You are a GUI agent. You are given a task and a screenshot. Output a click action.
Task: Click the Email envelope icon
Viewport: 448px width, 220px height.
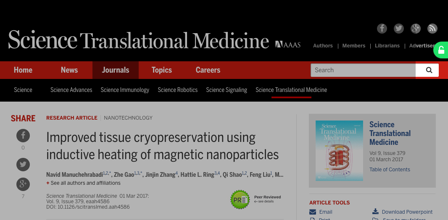click(x=313, y=212)
